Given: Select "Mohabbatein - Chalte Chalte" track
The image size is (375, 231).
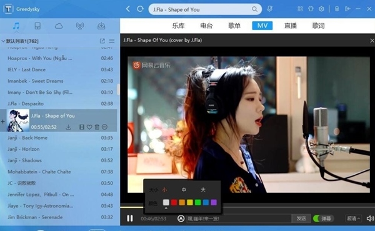Looking at the screenshot, I should 59,172.
